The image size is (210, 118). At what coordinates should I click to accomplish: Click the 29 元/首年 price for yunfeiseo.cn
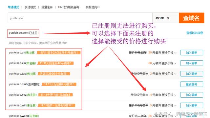155,52
